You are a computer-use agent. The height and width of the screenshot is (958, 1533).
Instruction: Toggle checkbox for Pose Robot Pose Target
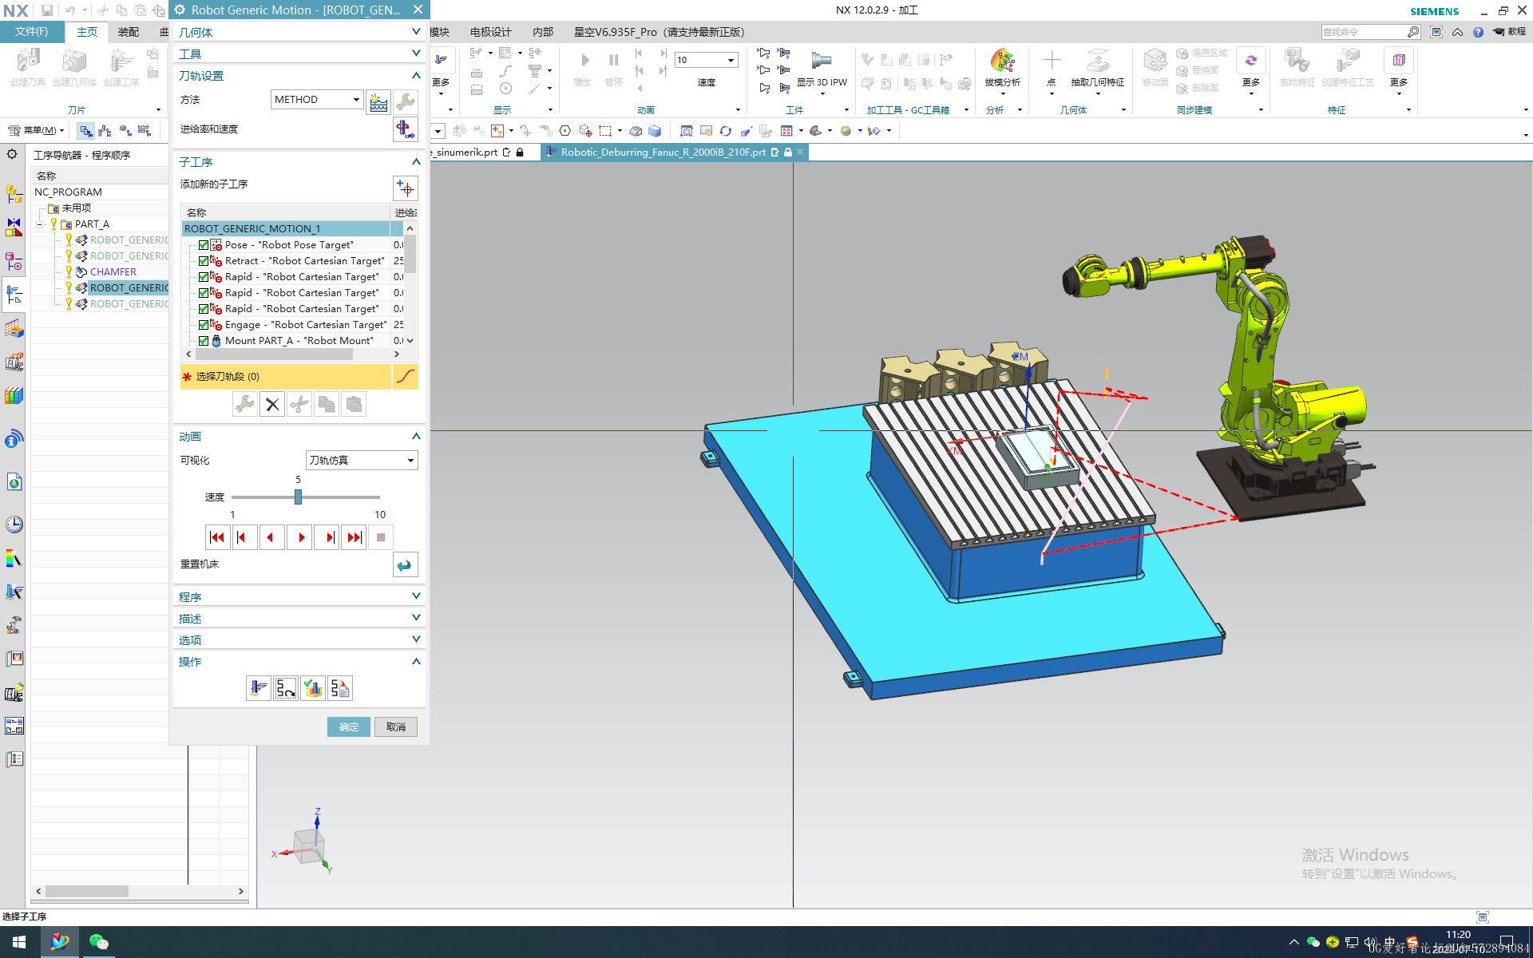[x=204, y=245]
